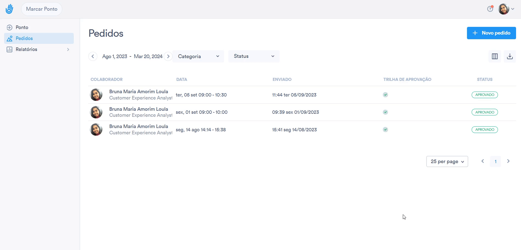This screenshot has height=250, width=521.
Task: Open the Status filter dropdown
Action: (x=254, y=56)
